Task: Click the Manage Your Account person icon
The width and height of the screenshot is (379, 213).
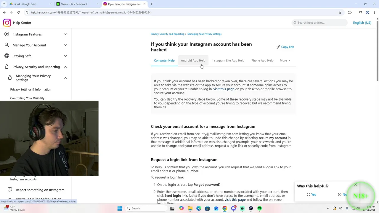Action: pos(7,45)
